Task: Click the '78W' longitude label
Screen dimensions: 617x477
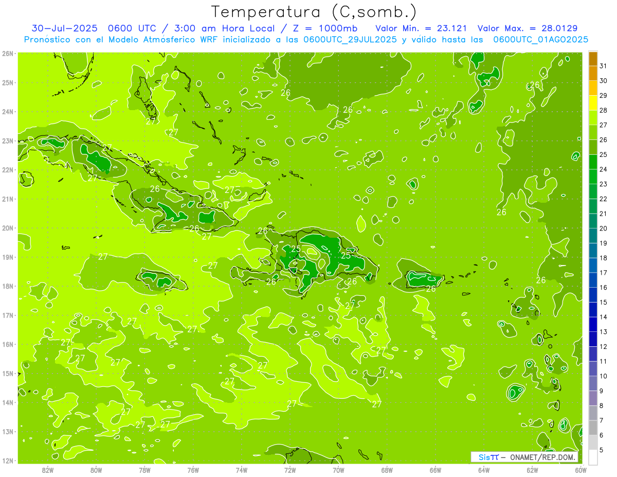Action: pyautogui.click(x=144, y=470)
